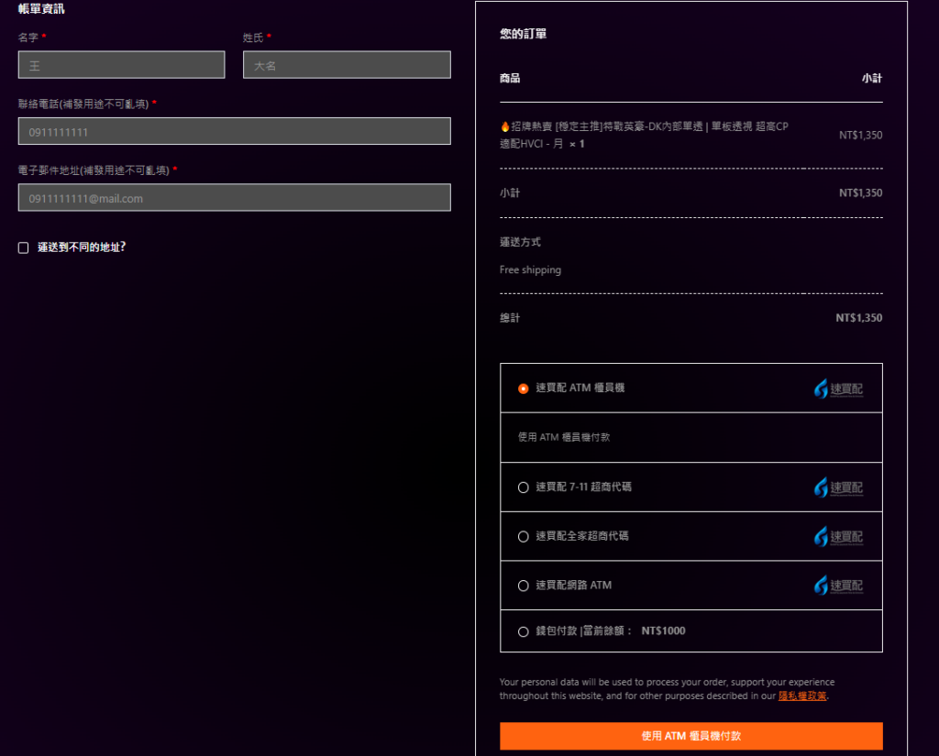Viewport: 939px width, 756px height.
Task: Focus the 名字 first name field
Action: (122, 65)
